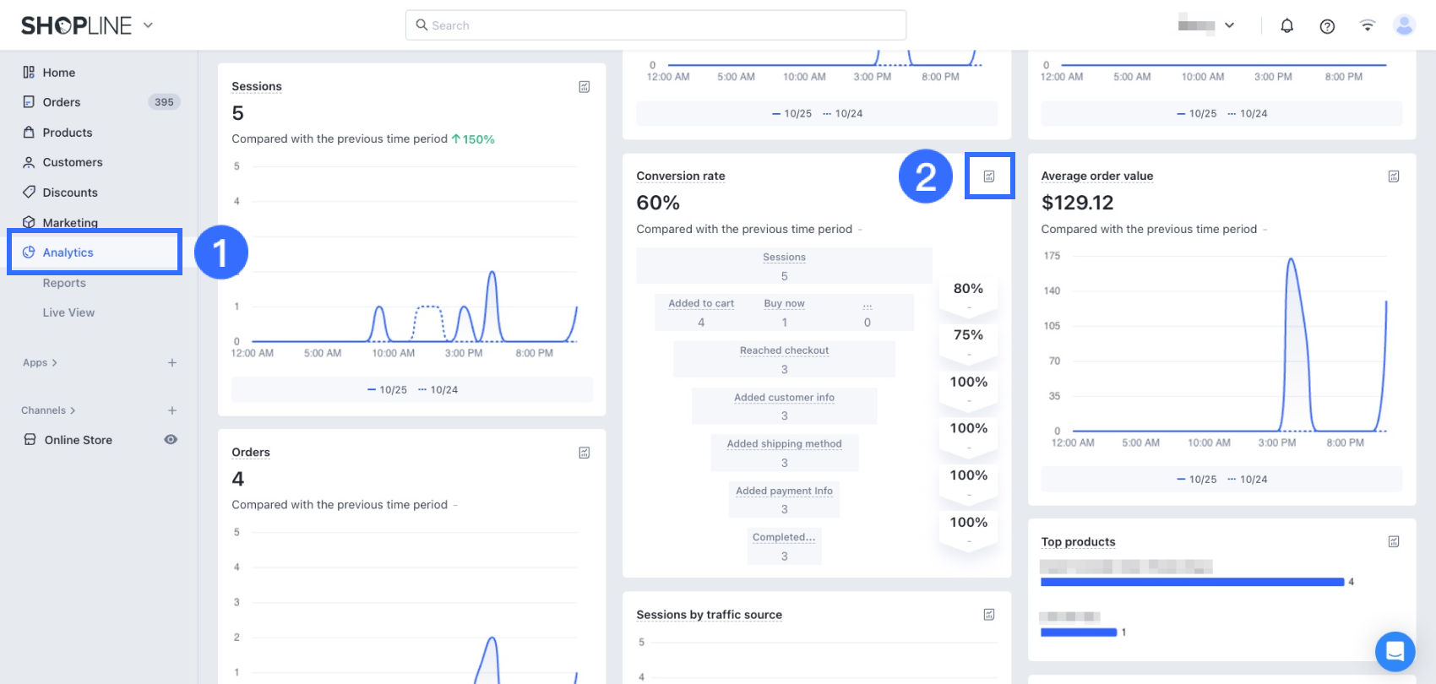Click the Sessions card title

pos(257,86)
